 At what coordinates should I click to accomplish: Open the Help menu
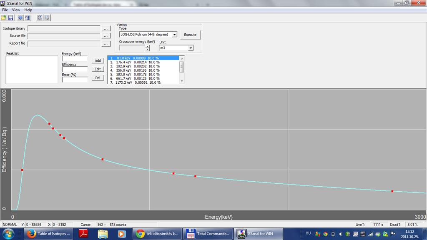(28, 10)
